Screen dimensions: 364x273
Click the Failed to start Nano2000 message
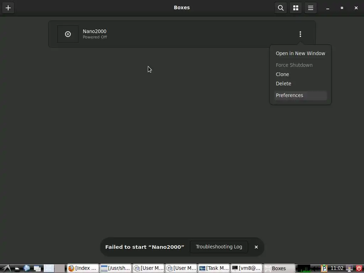[145, 247]
